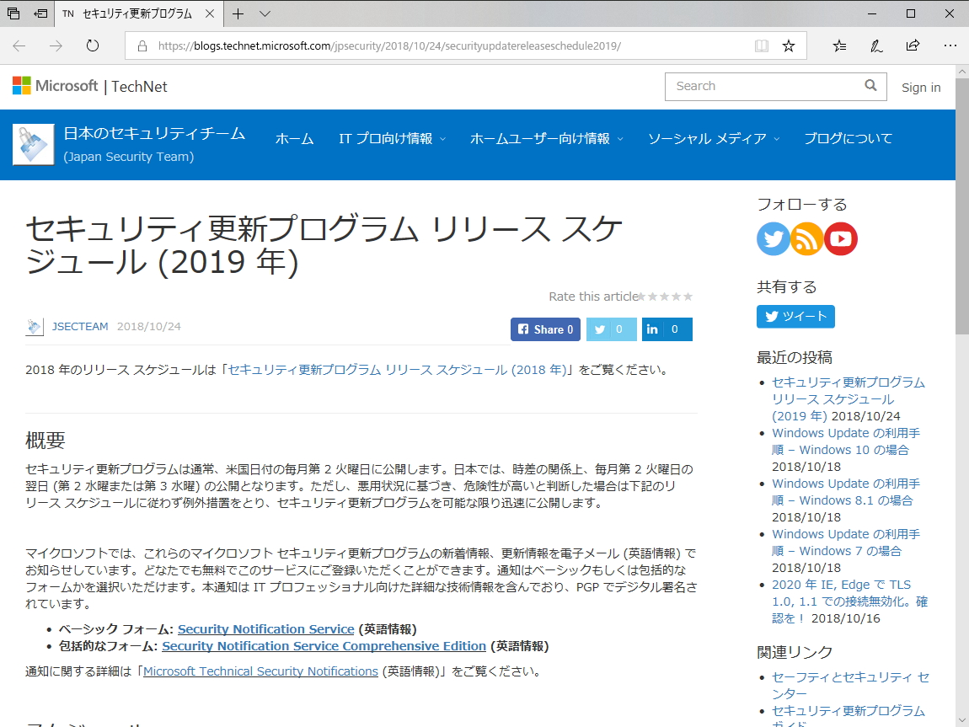Activate the Add notes pen icon
This screenshot has height=727, width=969.
pyautogui.click(x=876, y=45)
